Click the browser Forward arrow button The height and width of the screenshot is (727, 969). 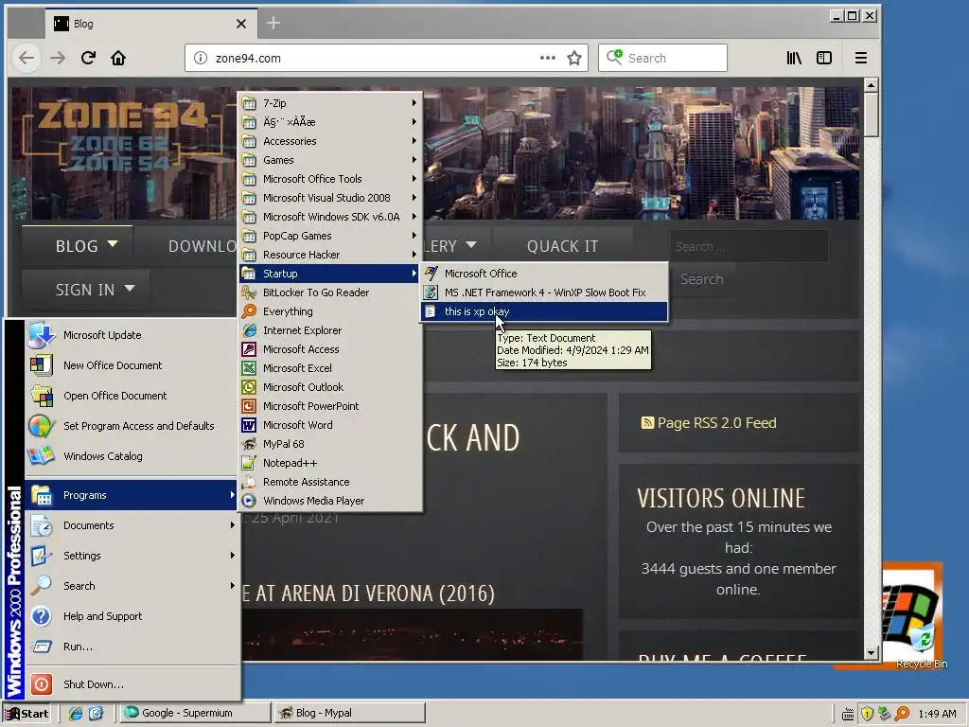pos(58,58)
